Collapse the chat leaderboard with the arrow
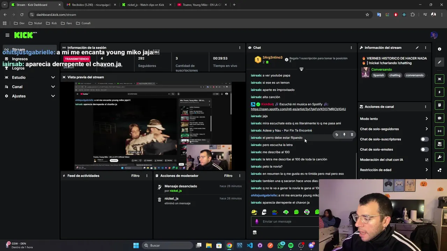Screen dimensions: 447x251 pyautogui.click(x=301, y=69)
